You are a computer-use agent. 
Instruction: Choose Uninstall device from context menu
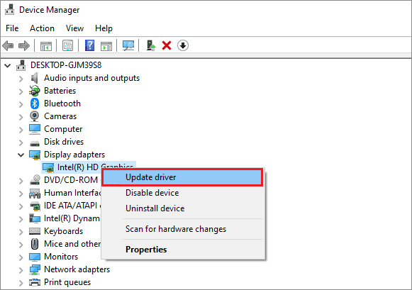(x=183, y=208)
